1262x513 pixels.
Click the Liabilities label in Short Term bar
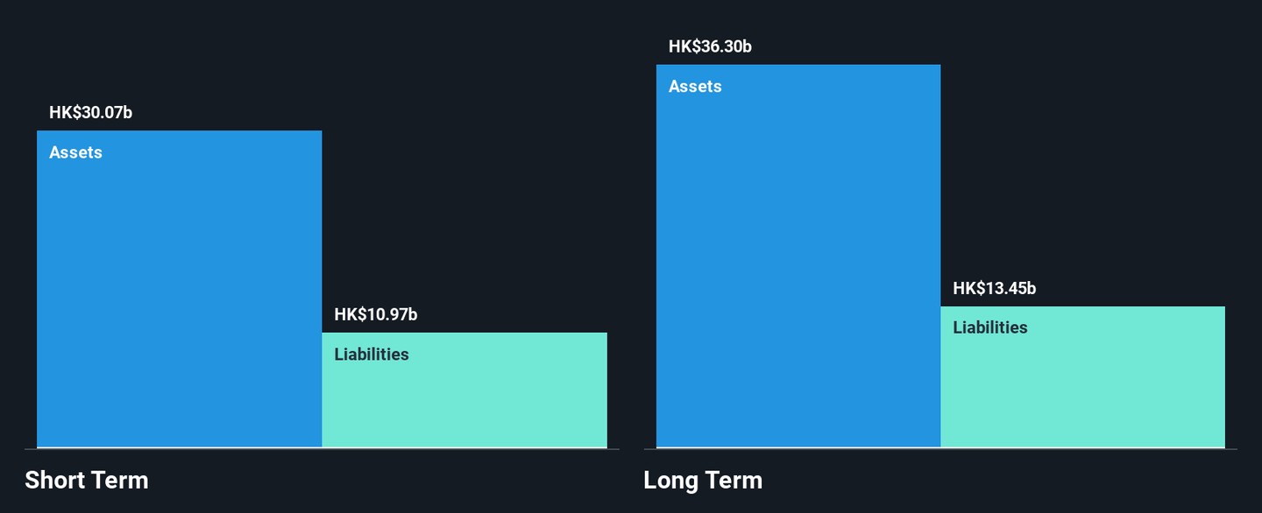[x=371, y=355]
